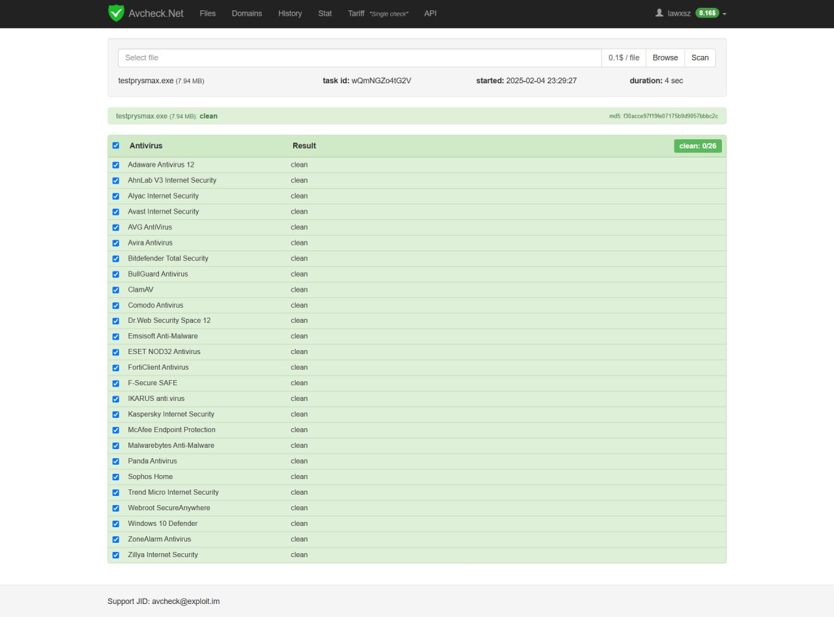Disable the Panda Antivirus checkbox
The image size is (834, 617).
click(x=116, y=461)
